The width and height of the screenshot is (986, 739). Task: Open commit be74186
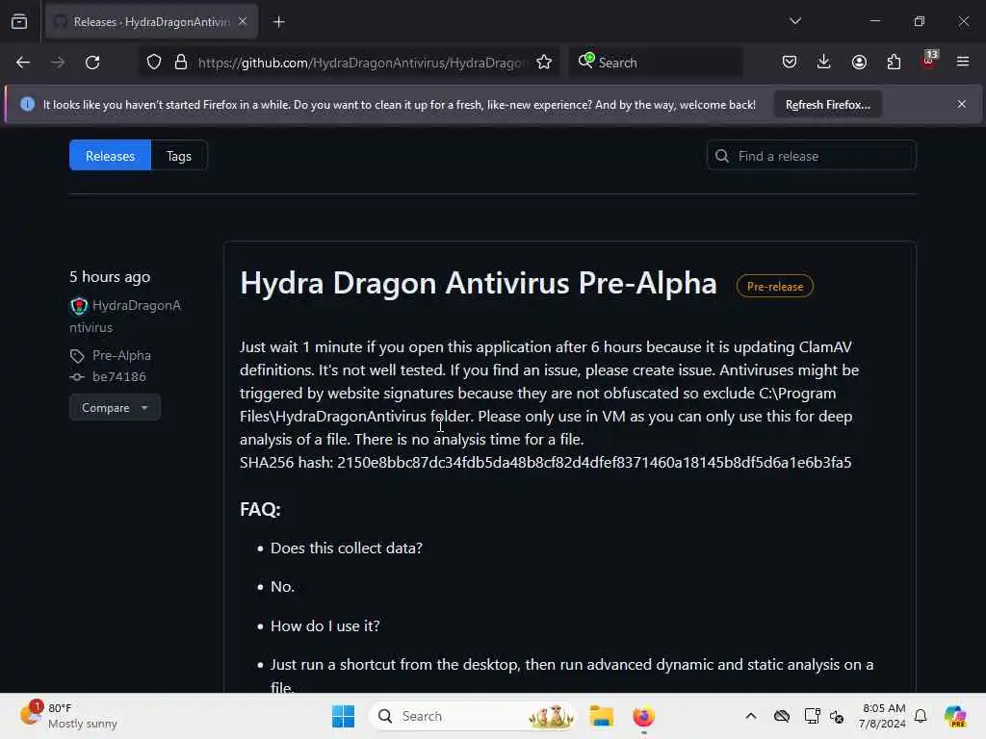click(118, 377)
